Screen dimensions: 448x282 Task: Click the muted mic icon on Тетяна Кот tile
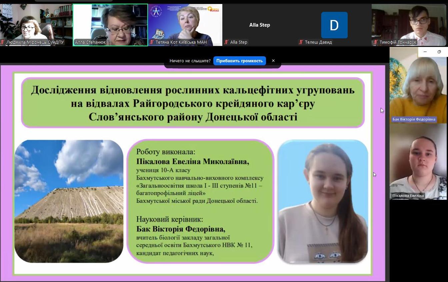tap(152, 42)
